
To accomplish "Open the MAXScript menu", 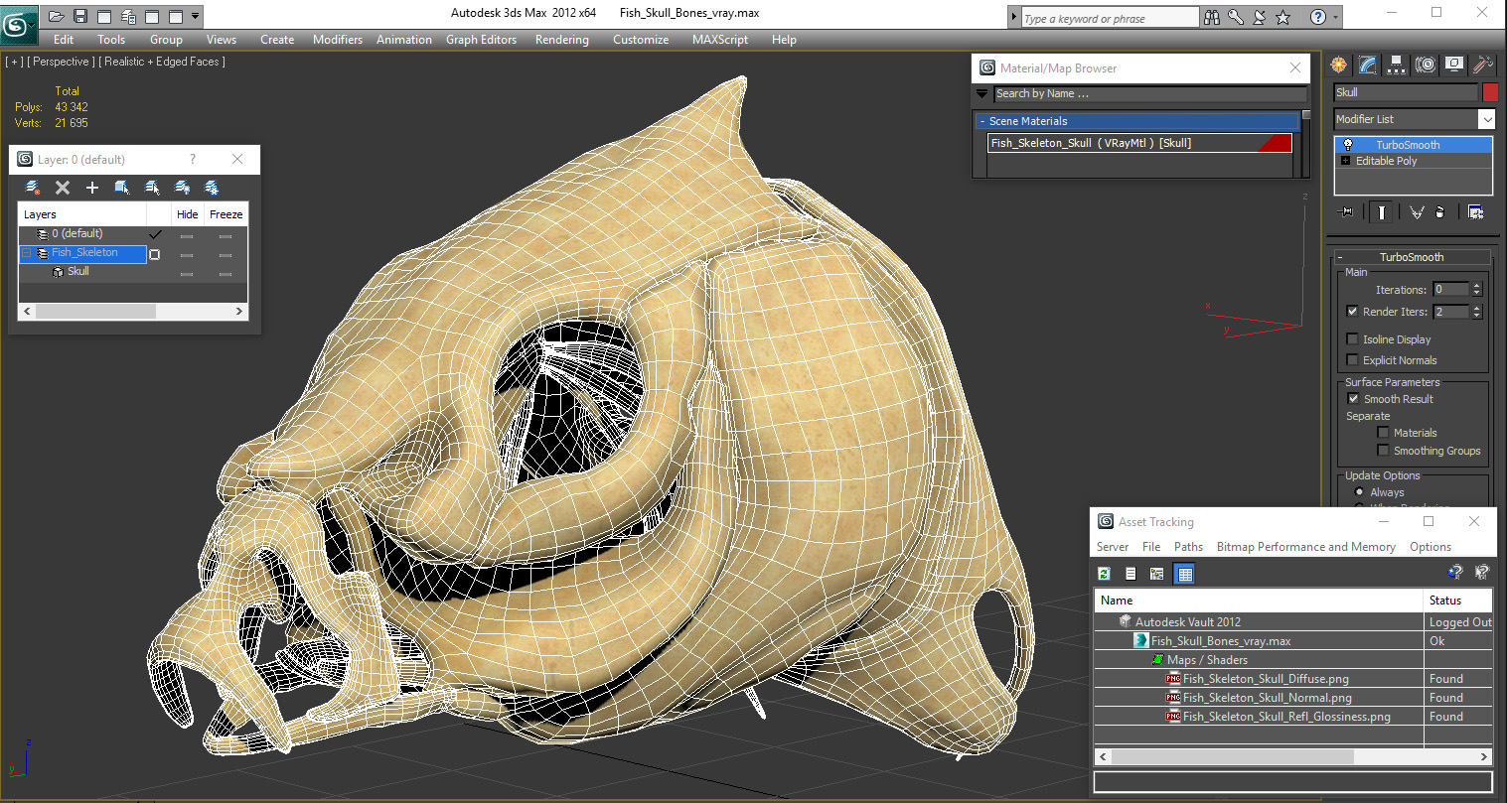I will pos(720,40).
